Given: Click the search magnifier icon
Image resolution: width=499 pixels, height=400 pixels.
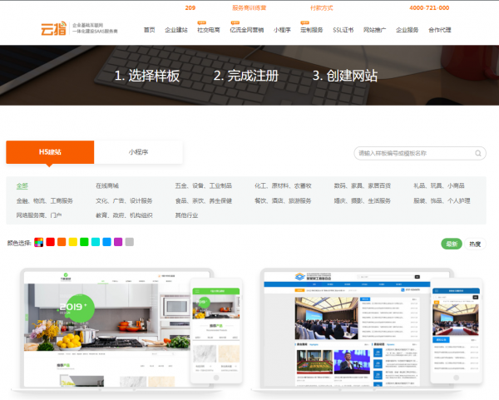Looking at the screenshot, I should [479, 153].
